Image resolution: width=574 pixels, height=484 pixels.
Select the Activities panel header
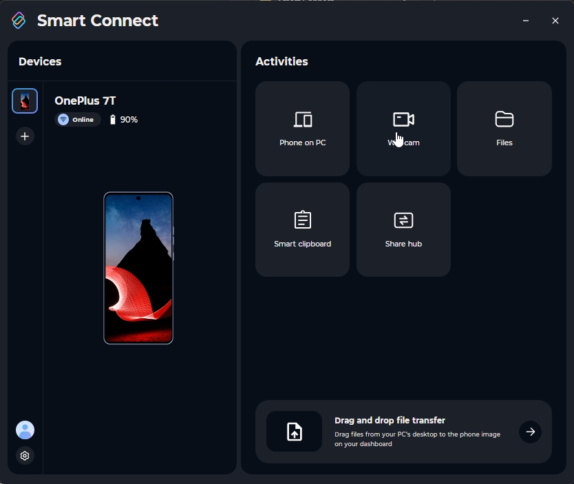(x=281, y=61)
